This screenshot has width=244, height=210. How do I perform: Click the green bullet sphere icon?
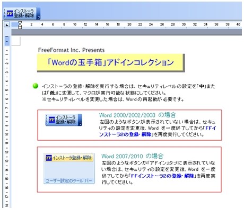[x=36, y=86]
